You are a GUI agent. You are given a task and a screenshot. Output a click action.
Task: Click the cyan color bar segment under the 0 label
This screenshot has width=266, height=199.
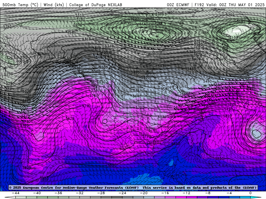pos(254,197)
